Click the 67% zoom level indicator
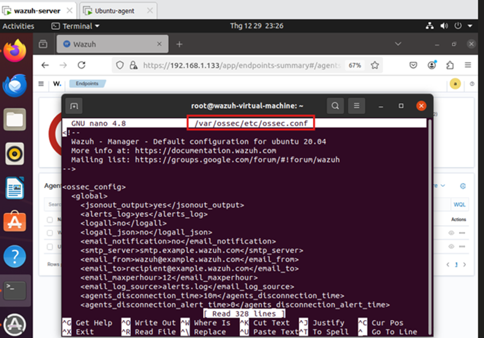This screenshot has height=338, width=484. [355, 66]
